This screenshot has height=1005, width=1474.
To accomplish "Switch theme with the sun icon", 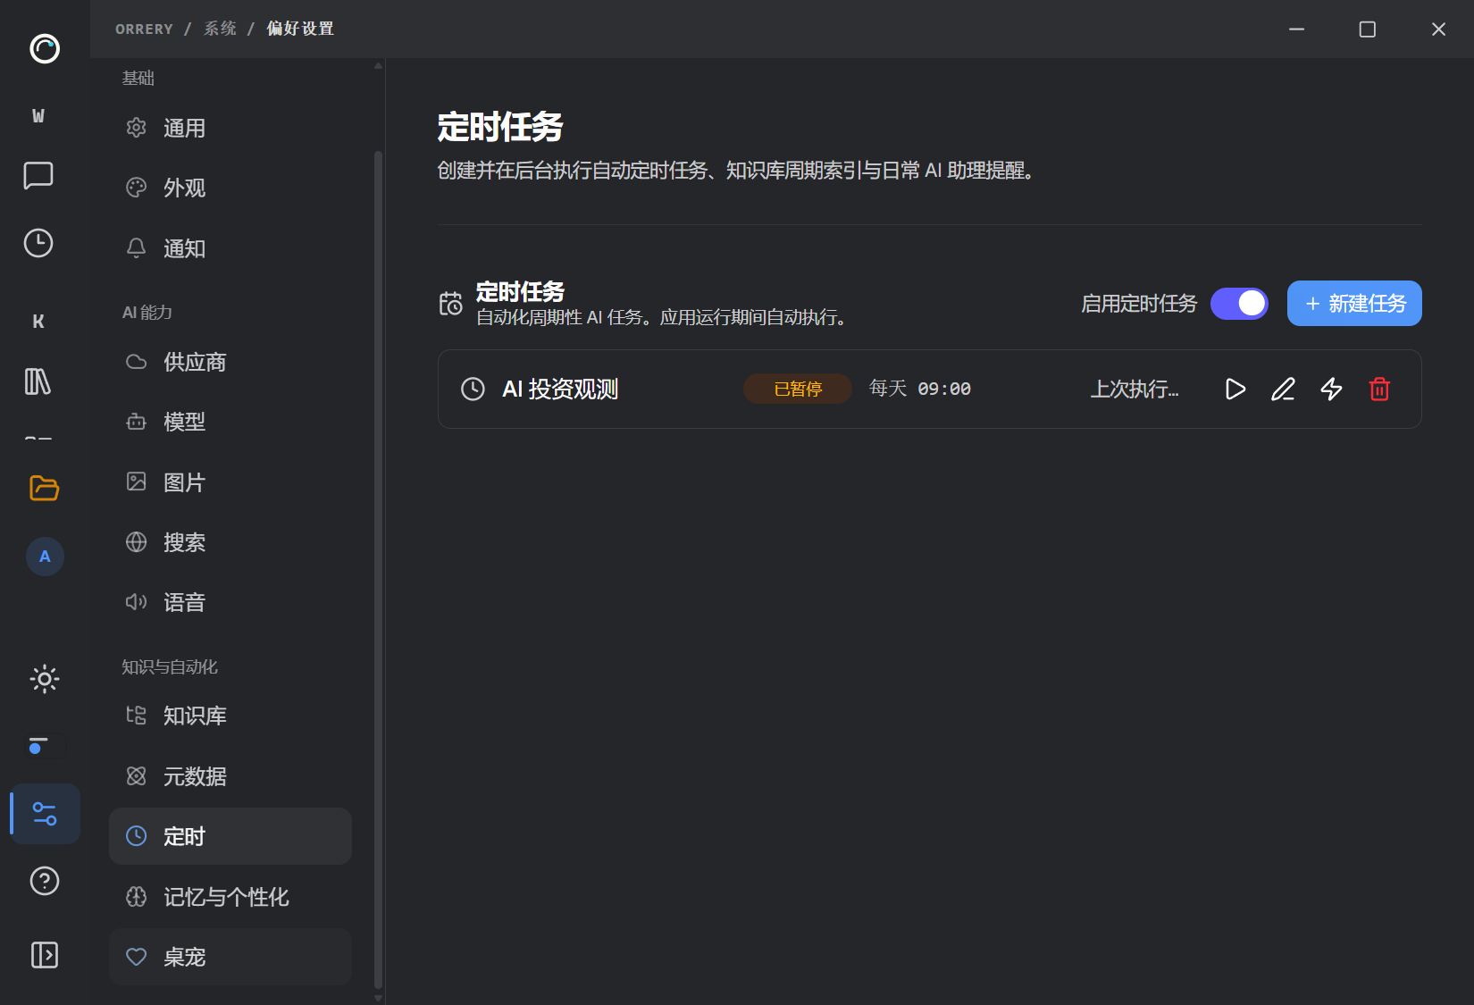I will tap(45, 679).
